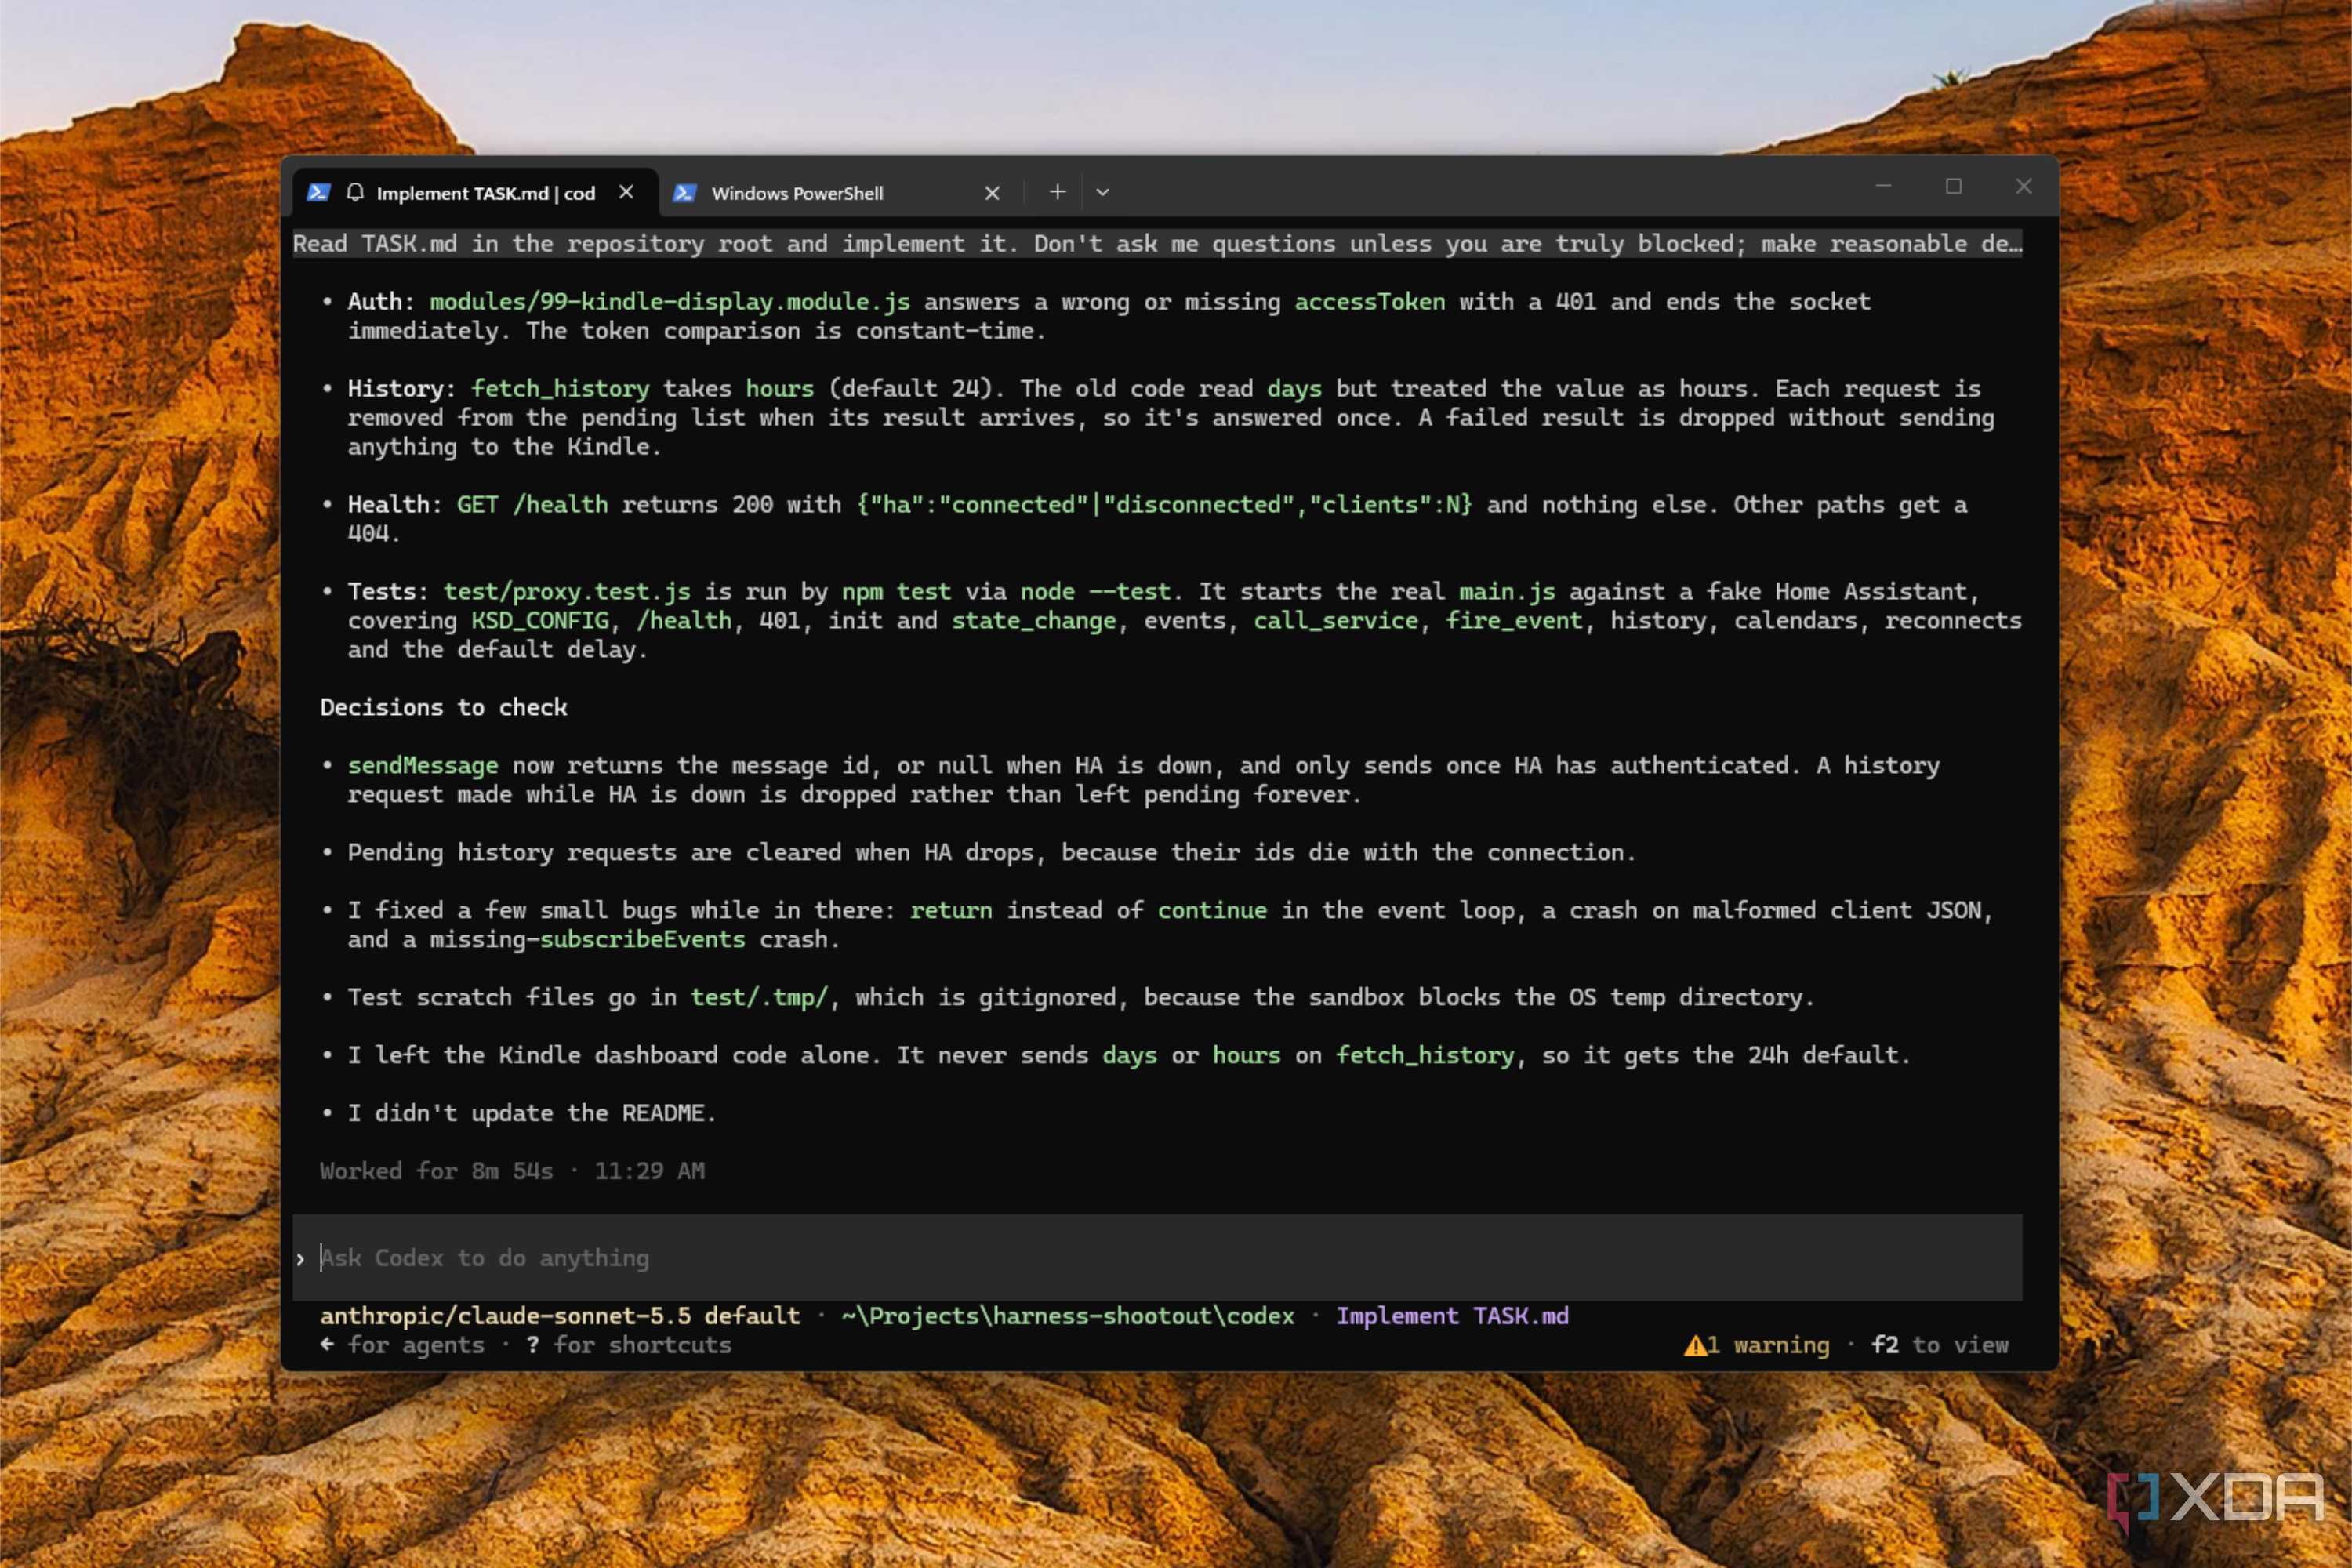Click the green continue keyword
The image size is (2352, 1568).
tap(1212, 911)
